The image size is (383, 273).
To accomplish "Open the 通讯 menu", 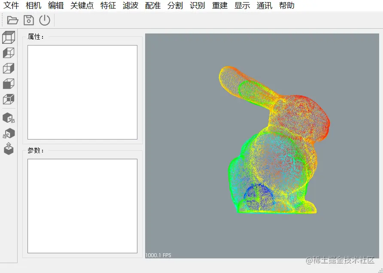I will (x=264, y=6).
